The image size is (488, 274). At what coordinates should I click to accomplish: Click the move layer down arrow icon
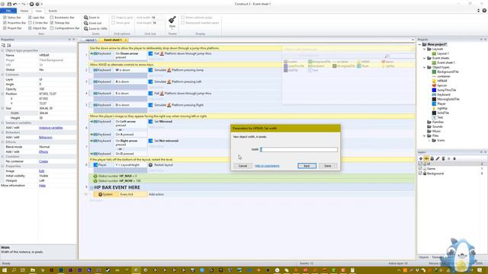coord(454,159)
